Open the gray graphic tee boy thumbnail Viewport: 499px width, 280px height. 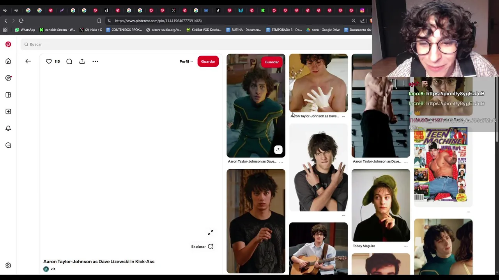tap(256, 221)
